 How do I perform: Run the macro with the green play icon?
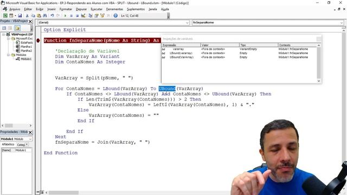65,16
